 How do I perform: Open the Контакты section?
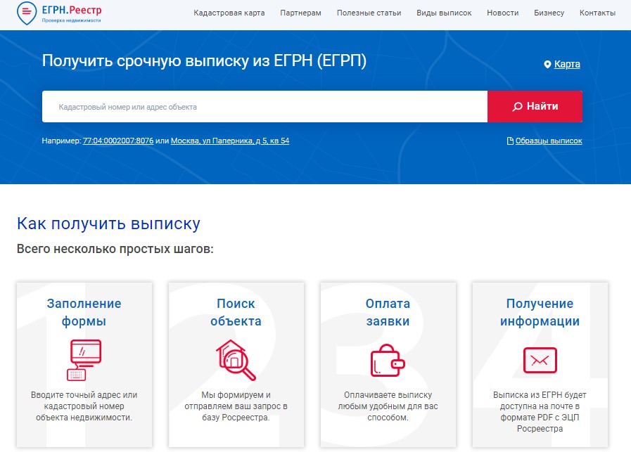(x=597, y=13)
